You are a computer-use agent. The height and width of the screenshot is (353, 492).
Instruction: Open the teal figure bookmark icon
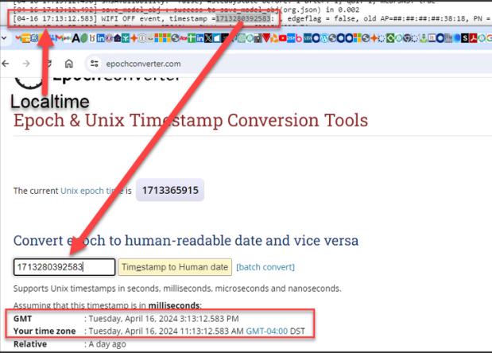point(126,38)
